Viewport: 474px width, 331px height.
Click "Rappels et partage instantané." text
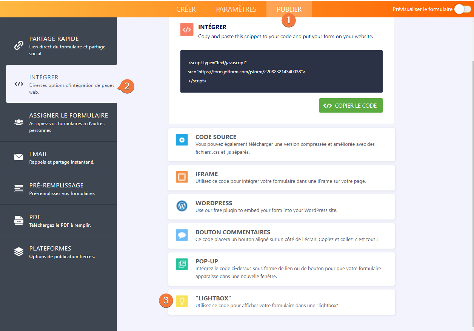point(62,162)
